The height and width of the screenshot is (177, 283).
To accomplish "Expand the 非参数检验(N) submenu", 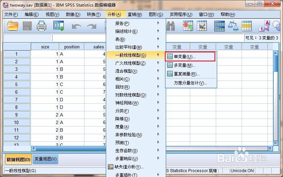I will pyautogui.click(x=136, y=135).
